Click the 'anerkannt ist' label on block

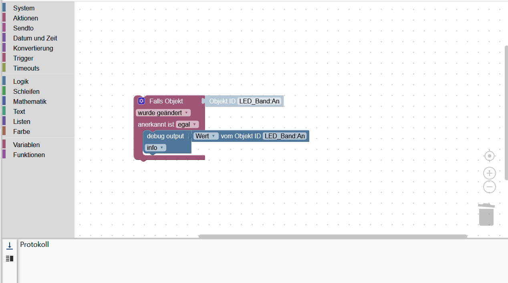coord(156,125)
